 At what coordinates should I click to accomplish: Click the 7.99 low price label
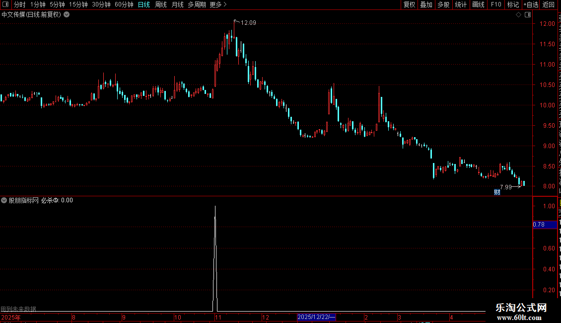(x=506, y=187)
